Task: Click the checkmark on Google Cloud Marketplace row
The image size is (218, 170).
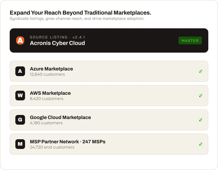Action: 201,120
